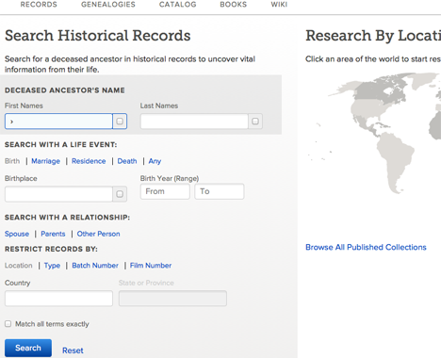
Task: Enable Match all terms exactly checkbox
Action: (x=8, y=324)
